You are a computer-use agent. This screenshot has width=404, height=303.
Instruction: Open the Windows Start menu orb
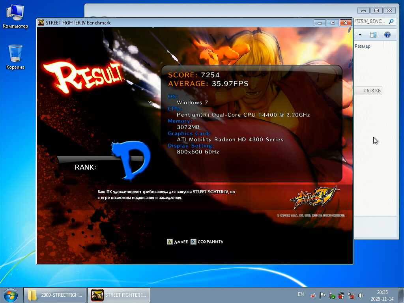[x=11, y=295]
